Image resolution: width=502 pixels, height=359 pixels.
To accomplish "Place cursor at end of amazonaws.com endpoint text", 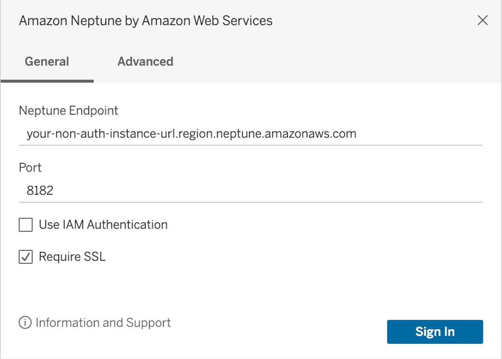I will [357, 134].
